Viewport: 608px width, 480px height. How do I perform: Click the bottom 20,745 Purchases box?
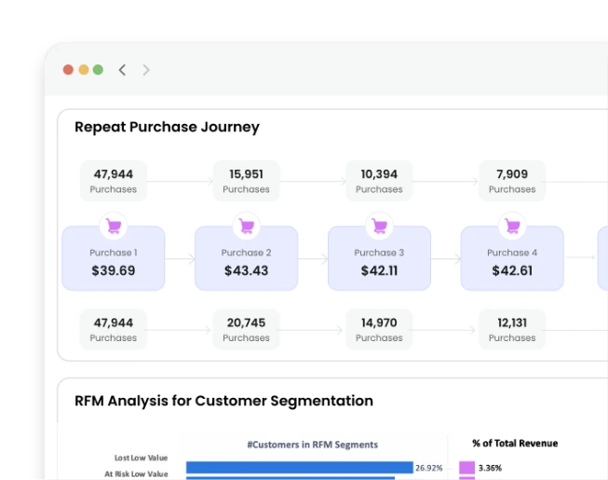click(x=246, y=329)
